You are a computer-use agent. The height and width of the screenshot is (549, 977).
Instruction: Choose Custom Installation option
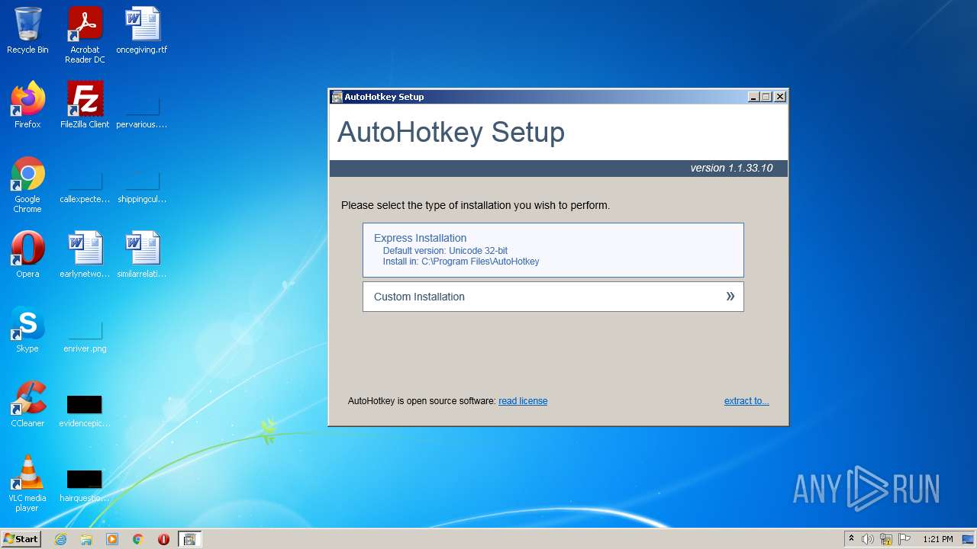(553, 297)
